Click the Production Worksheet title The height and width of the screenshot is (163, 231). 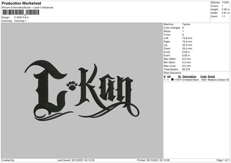pyautogui.click(x=21, y=3)
